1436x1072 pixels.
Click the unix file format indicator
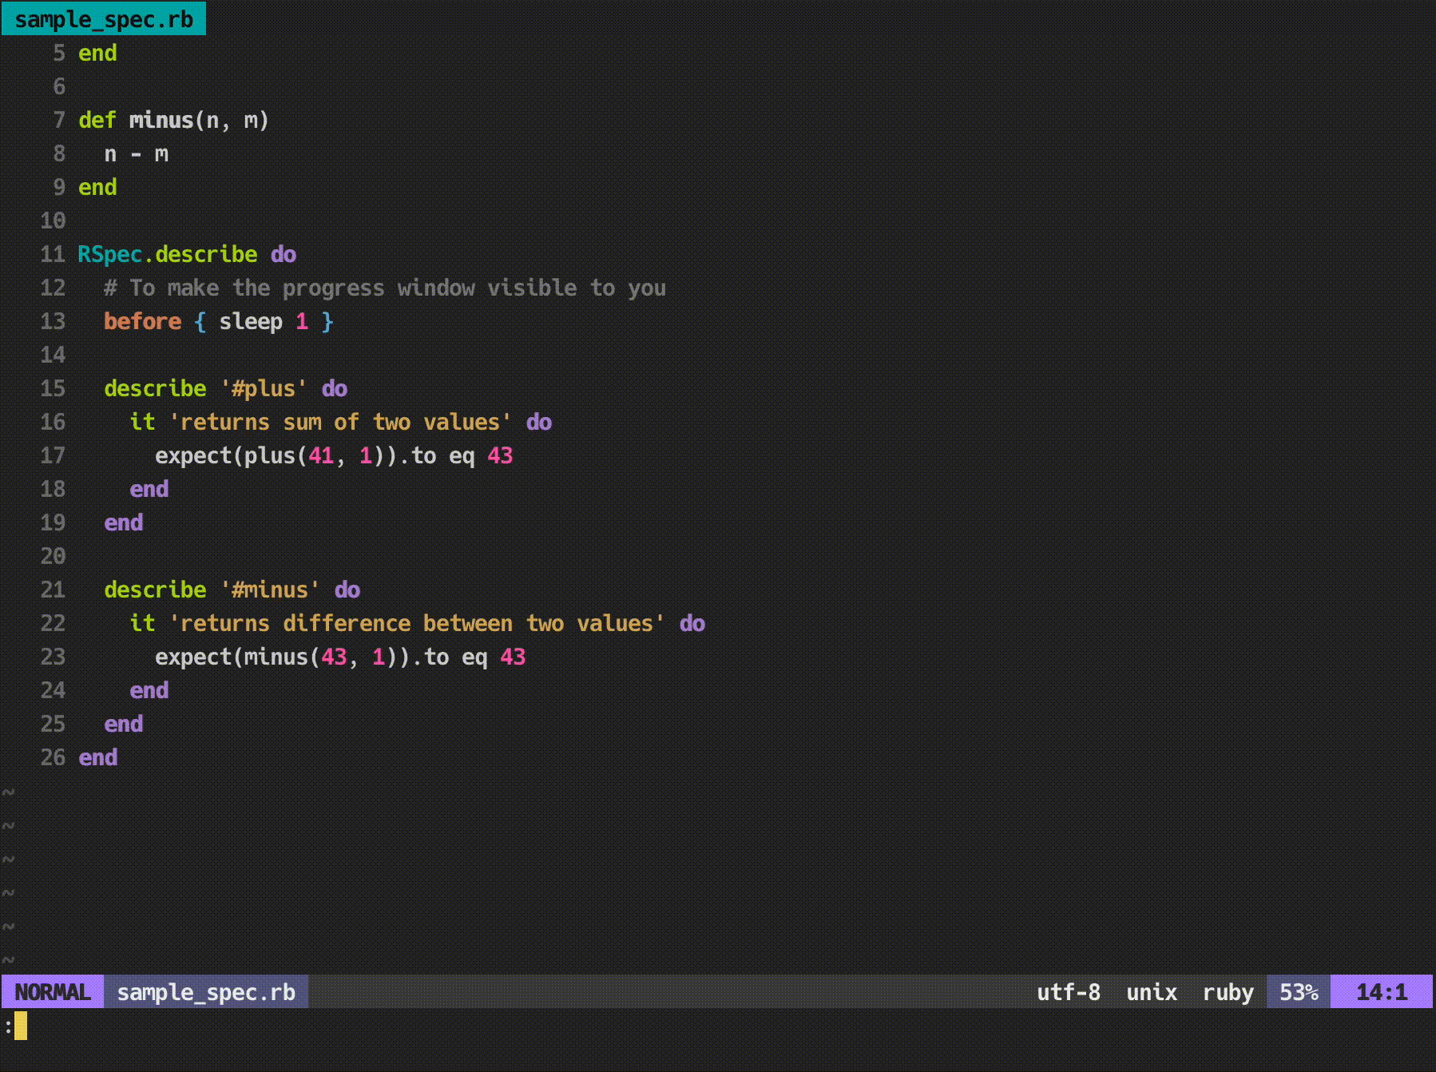click(x=1152, y=991)
